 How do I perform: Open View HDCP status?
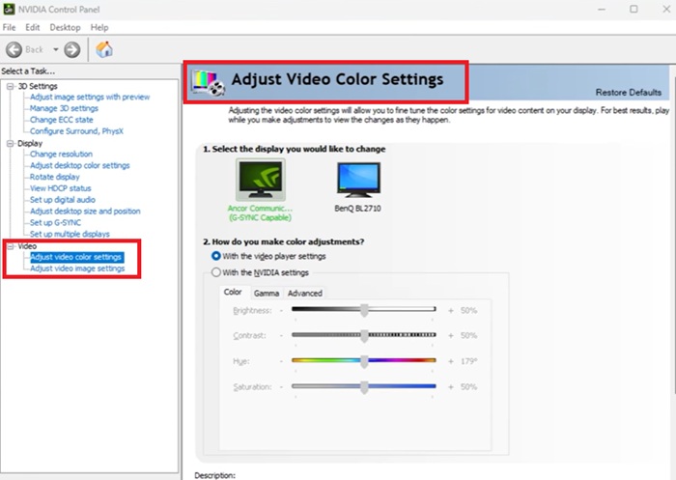60,188
